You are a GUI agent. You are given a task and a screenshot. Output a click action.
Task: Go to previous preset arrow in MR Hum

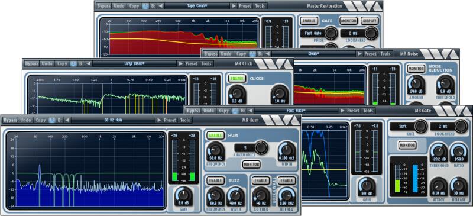pyautogui.click(x=67, y=120)
